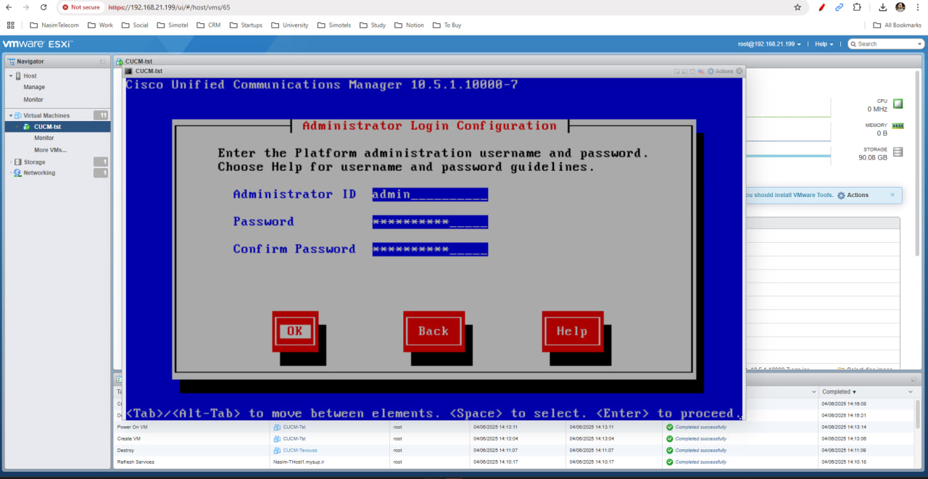Open Monitor under CUCM-tst
Screen dimensions: 928x479
(x=44, y=138)
